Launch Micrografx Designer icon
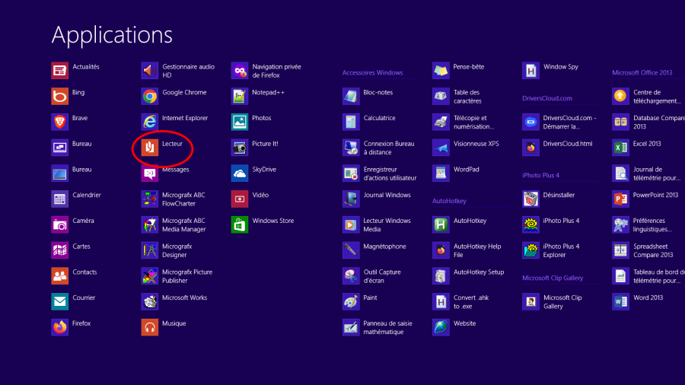This screenshot has height=385, width=685. (150, 250)
